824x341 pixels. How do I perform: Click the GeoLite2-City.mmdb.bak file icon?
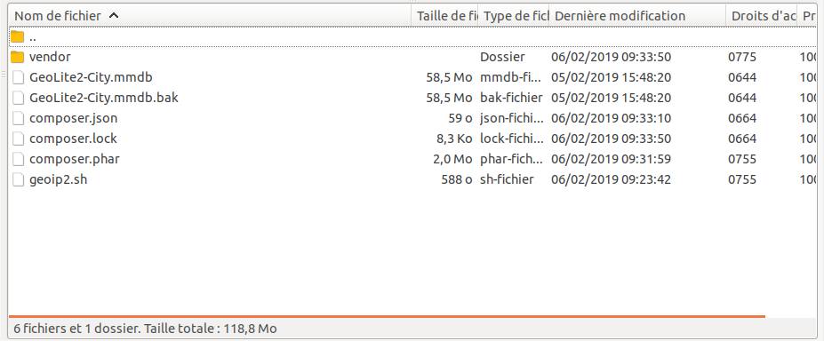[x=19, y=98]
